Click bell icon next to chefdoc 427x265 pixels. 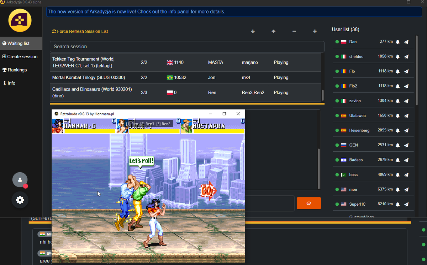398,56
